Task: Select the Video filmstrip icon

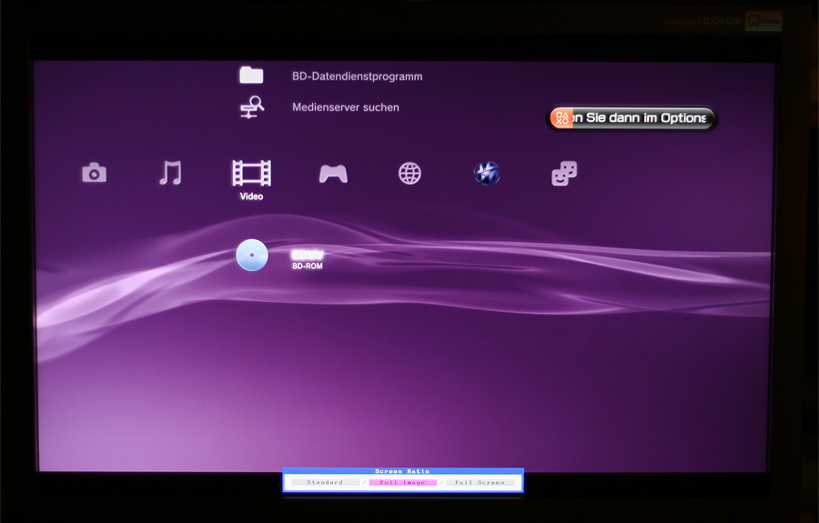Action: click(x=251, y=173)
